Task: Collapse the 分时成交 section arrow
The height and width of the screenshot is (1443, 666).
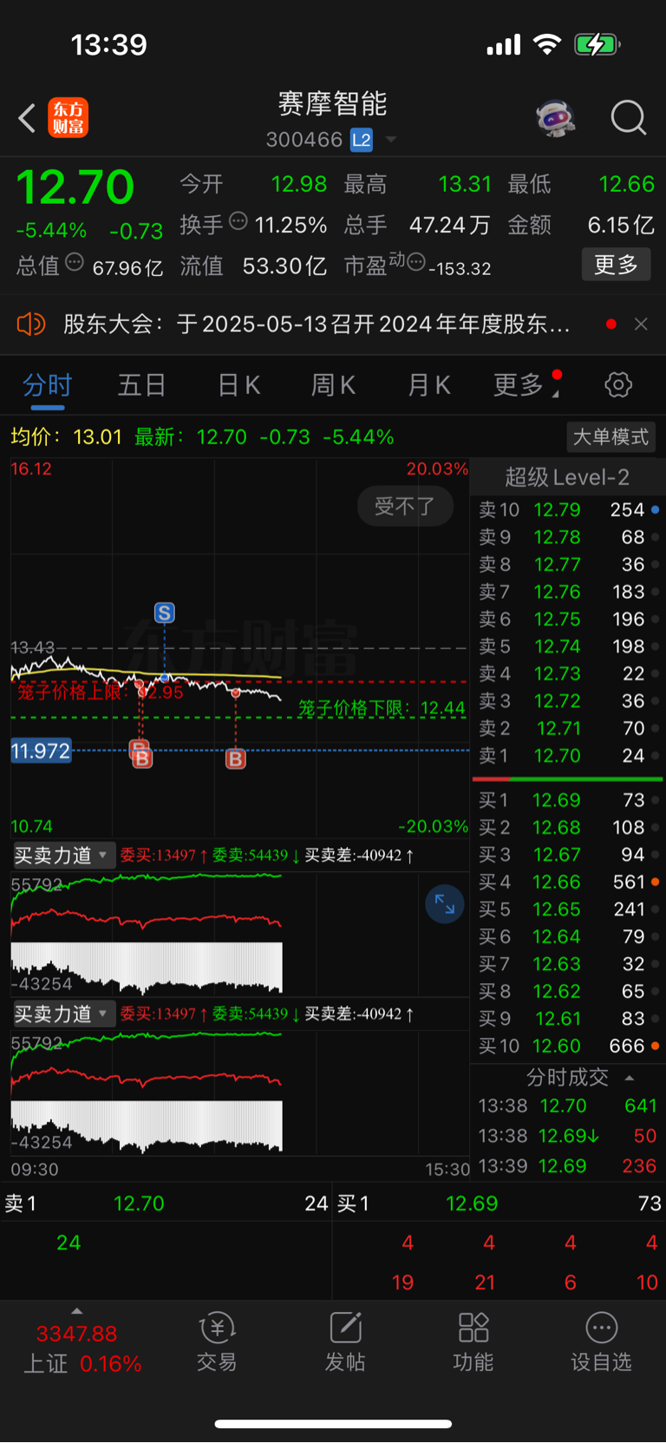Action: coord(630,1078)
